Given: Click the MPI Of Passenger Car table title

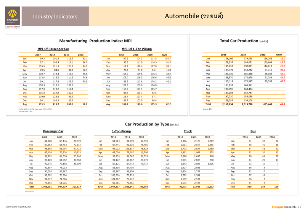Looking at the screenshot, I should pos(53,49).
